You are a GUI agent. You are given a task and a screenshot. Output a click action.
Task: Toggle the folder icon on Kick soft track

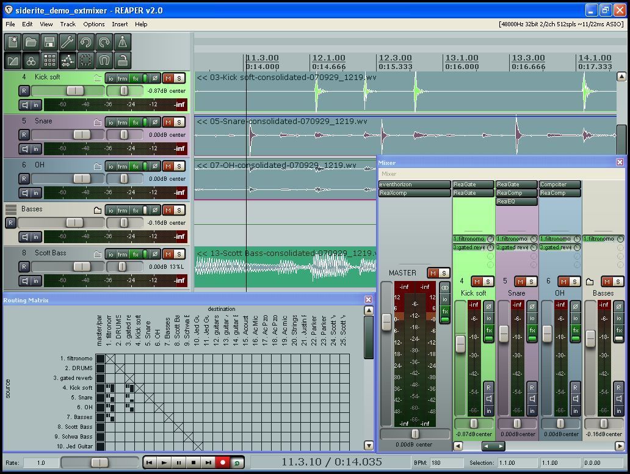(97, 78)
